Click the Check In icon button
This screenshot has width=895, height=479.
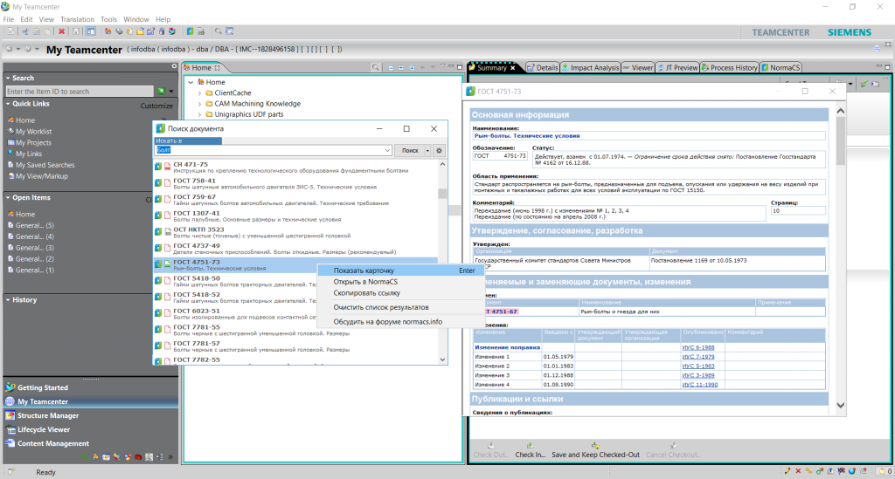coord(531,450)
